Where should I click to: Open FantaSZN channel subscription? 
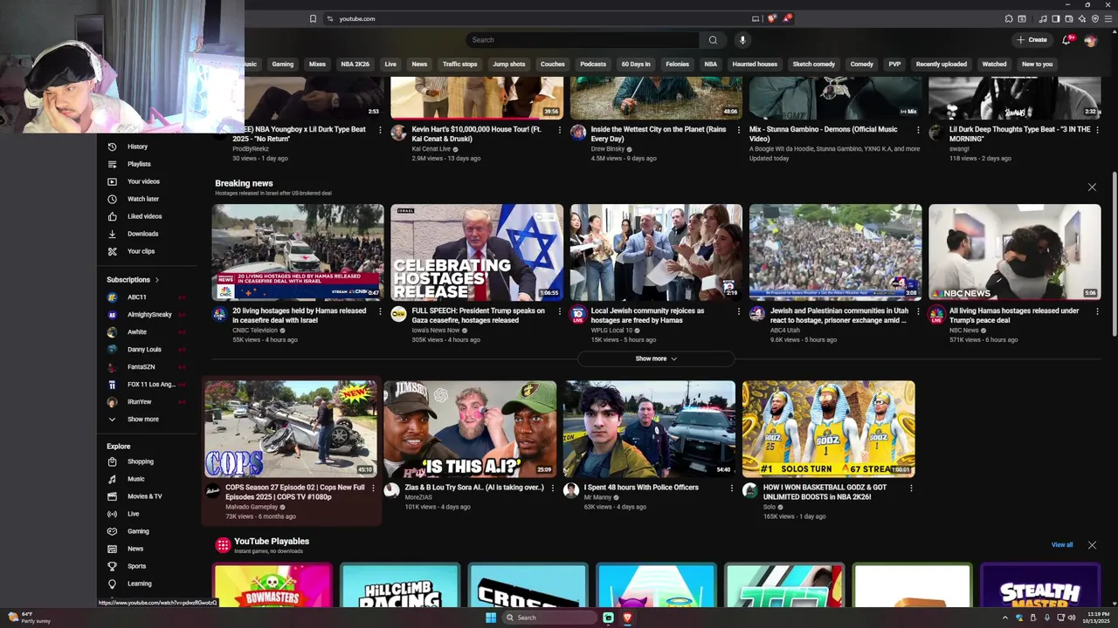tap(147, 367)
